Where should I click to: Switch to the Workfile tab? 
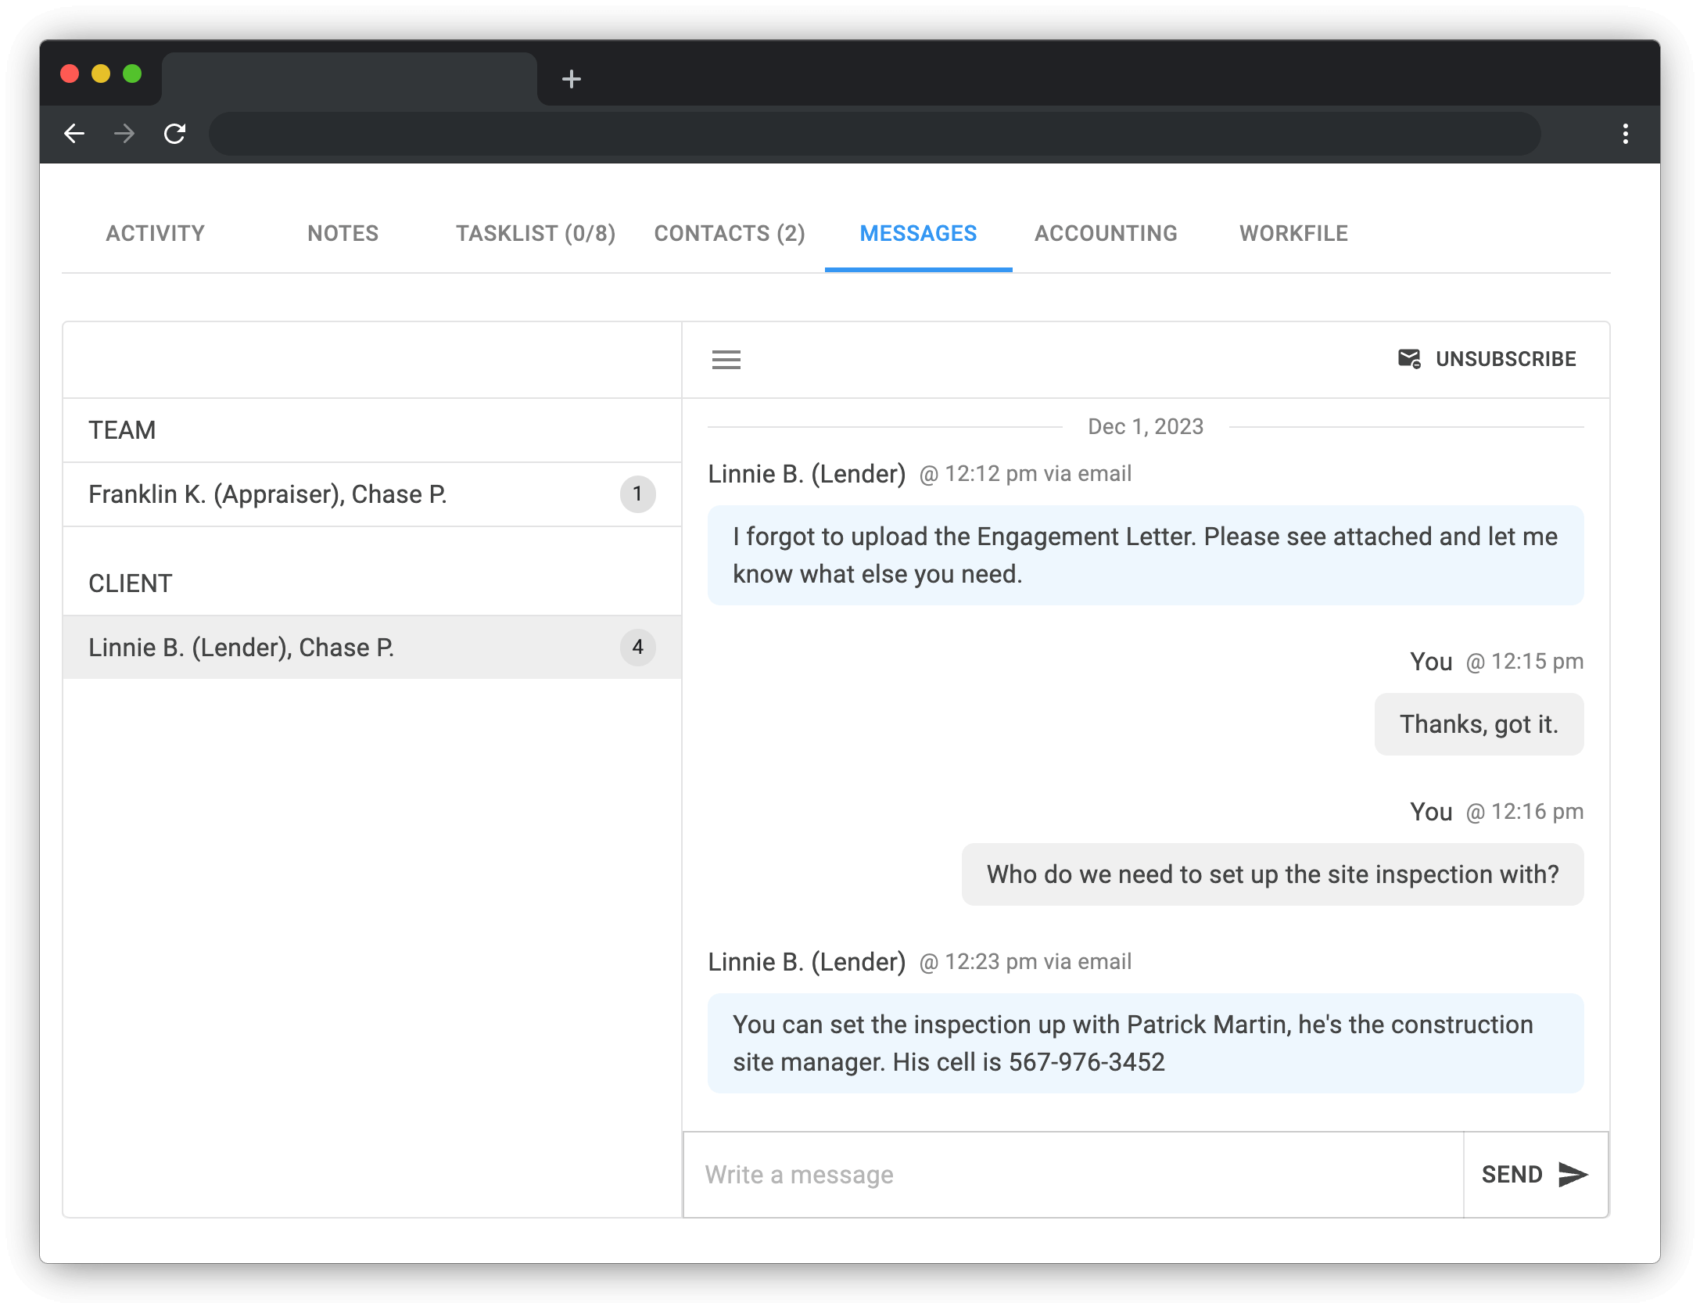coord(1293,233)
